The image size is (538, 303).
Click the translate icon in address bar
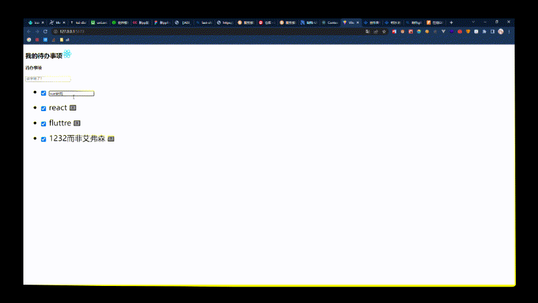368,32
